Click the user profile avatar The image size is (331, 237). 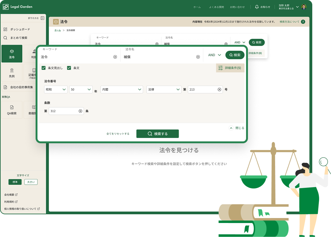click(304, 7)
